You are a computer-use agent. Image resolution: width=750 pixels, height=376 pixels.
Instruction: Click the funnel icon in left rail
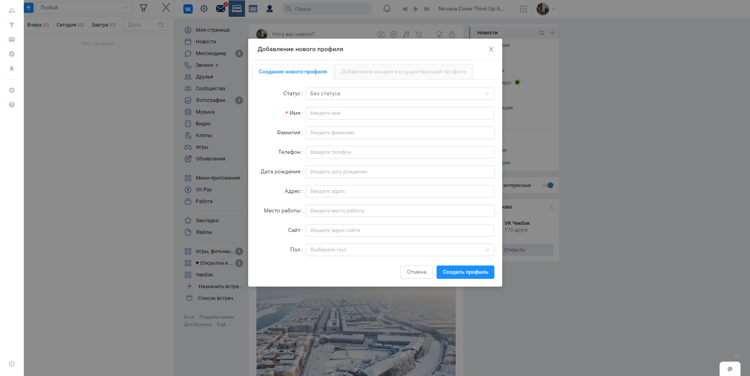pos(12,25)
